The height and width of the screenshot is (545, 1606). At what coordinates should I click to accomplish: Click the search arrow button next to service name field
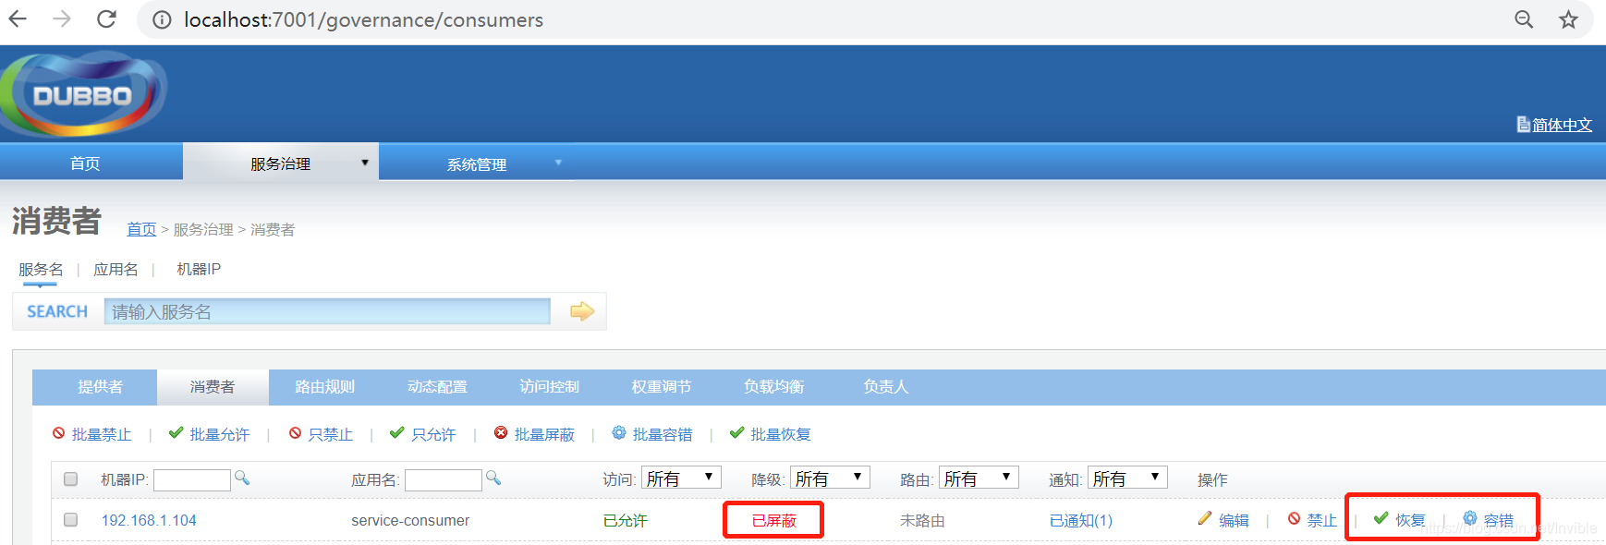coord(582,311)
